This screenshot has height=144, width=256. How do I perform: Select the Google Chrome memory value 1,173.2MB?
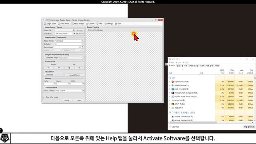(x=230, y=85)
